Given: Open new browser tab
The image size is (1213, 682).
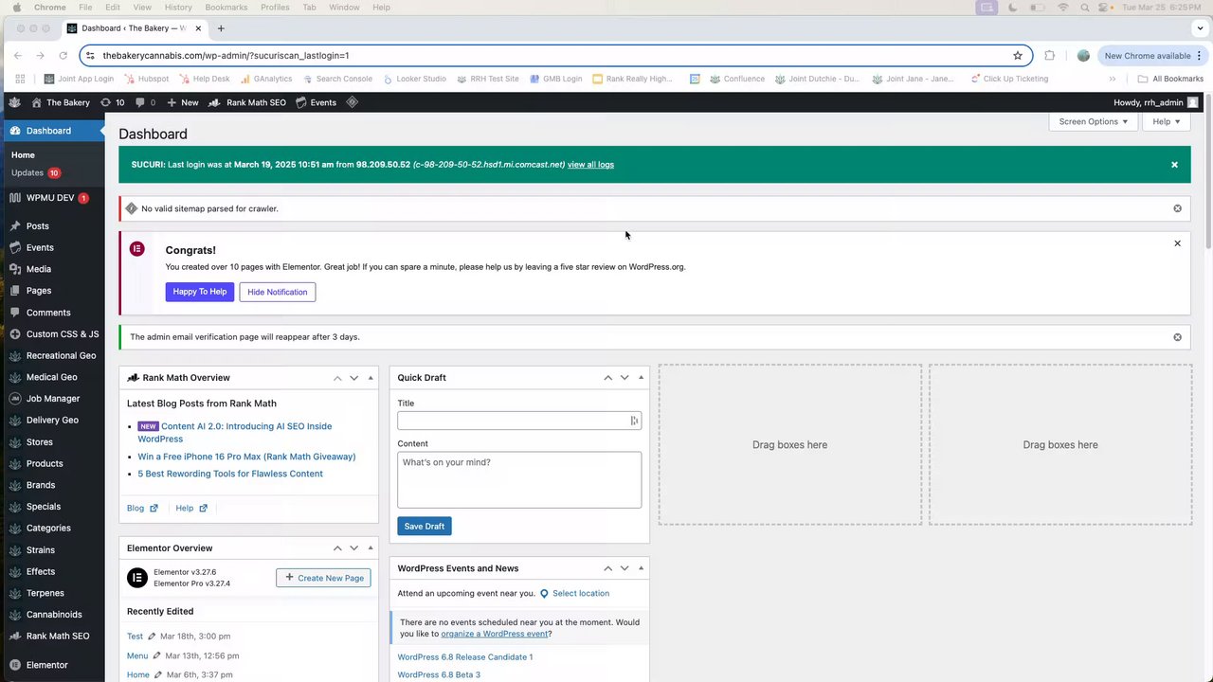Looking at the screenshot, I should [221, 28].
